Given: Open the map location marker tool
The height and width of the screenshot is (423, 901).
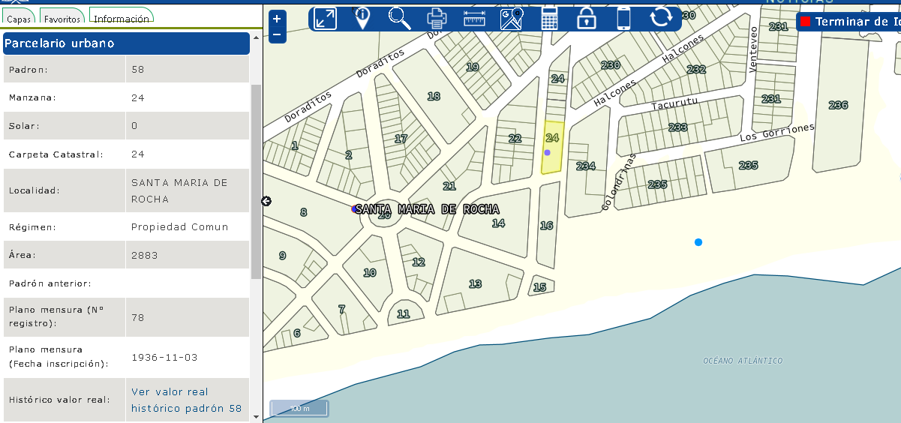Looking at the screenshot, I should click(512, 18).
